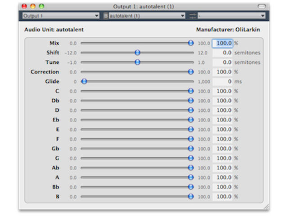
Task: Click the Tune slider knob
Action: (137, 62)
